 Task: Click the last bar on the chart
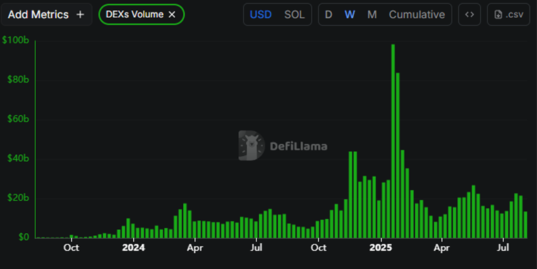coord(526,225)
